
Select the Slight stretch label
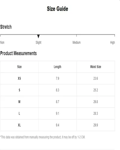pos(39,43)
